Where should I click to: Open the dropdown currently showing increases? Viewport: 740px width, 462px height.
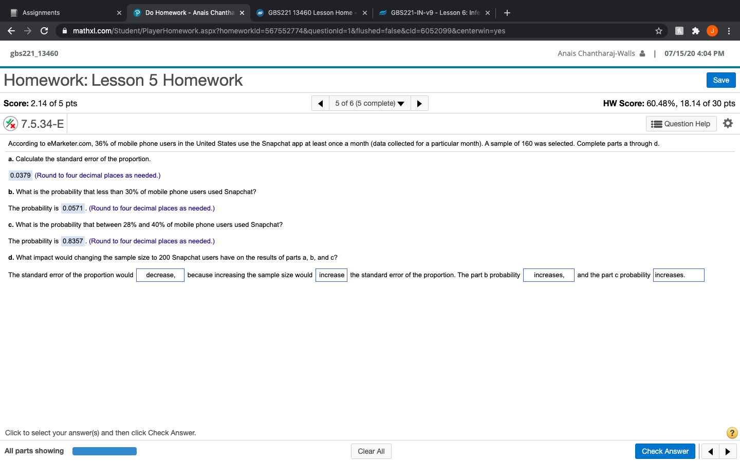(x=548, y=275)
